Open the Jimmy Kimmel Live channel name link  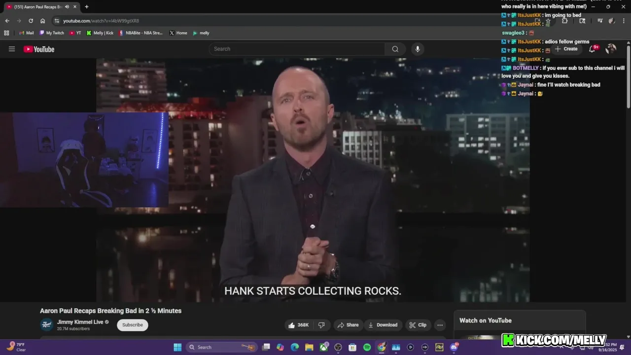[80, 322]
